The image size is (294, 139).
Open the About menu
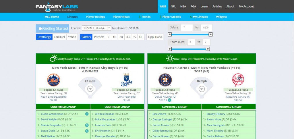point(230,6)
